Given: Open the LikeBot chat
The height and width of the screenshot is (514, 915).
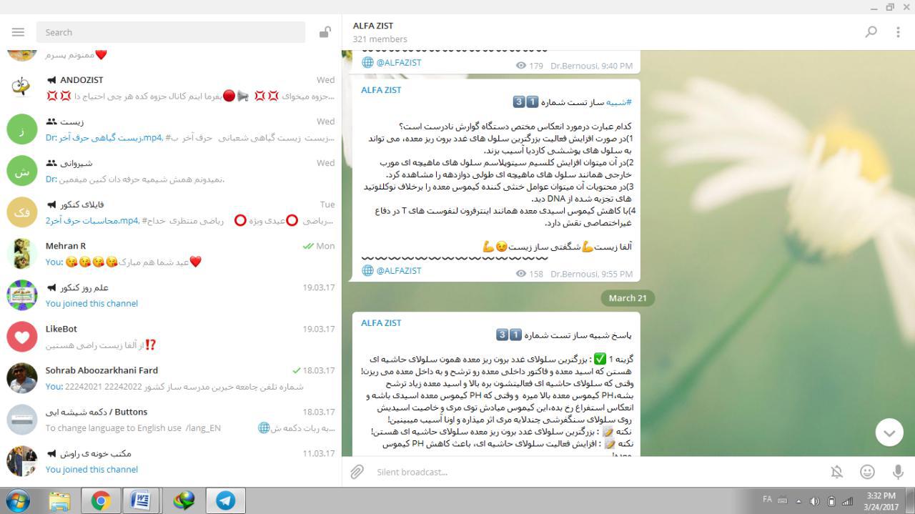Looking at the screenshot, I should [x=171, y=337].
